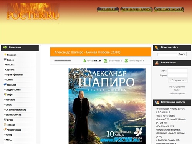Click ДОБАВИТЬ В ИЗБРАННОЕ top button

[x=136, y=10]
